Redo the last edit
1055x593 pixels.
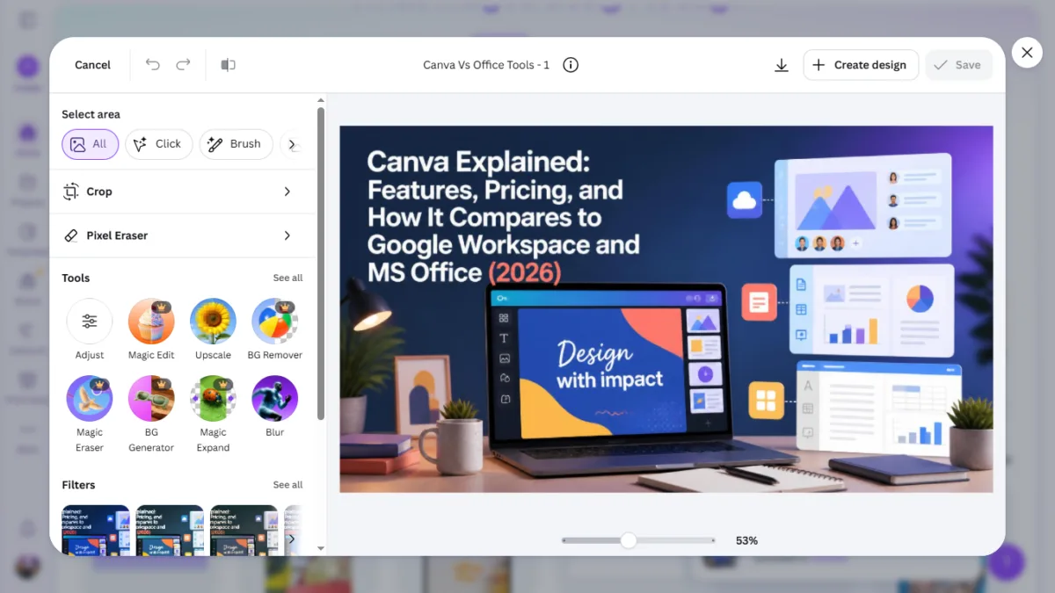pos(183,65)
